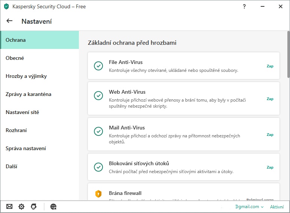This screenshot has height=213, width=290.
Task: Open settings via the gear icon
Action: 21,207
